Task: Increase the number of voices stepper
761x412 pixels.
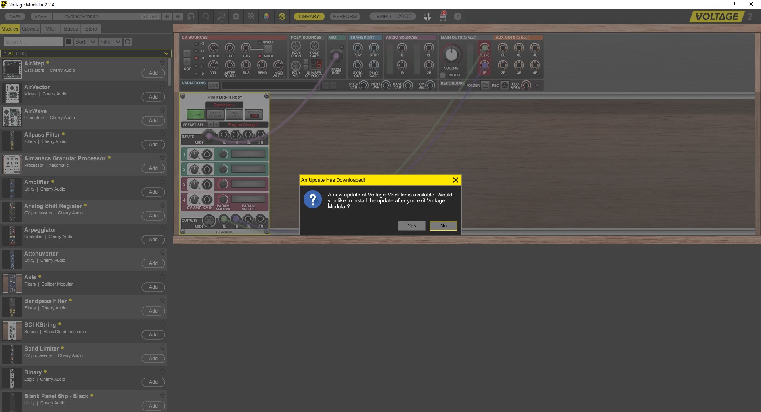Action: pos(306,62)
